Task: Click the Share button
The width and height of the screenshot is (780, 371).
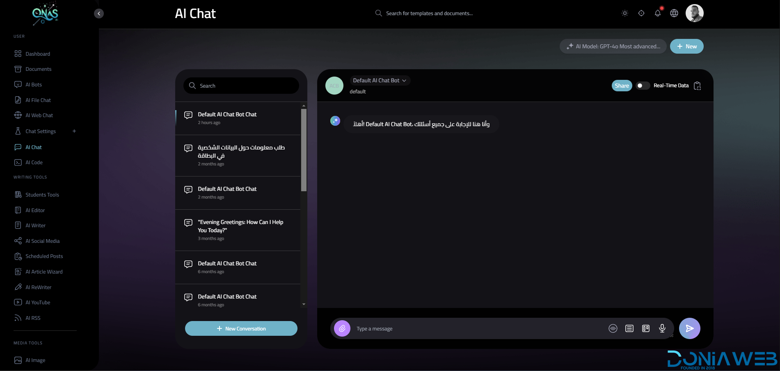Action: tap(622, 86)
